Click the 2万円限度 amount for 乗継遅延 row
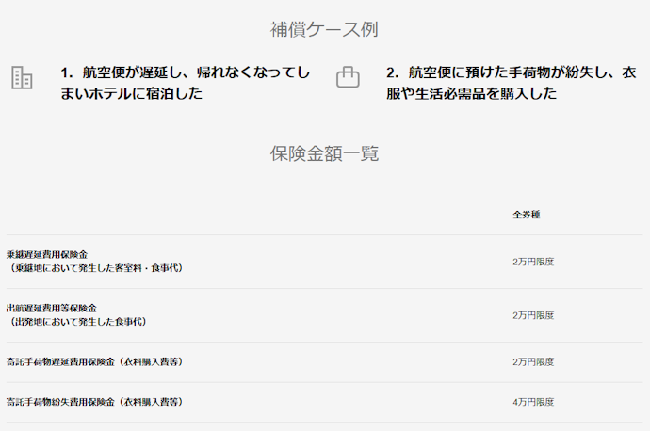This screenshot has width=650, height=431. (533, 262)
